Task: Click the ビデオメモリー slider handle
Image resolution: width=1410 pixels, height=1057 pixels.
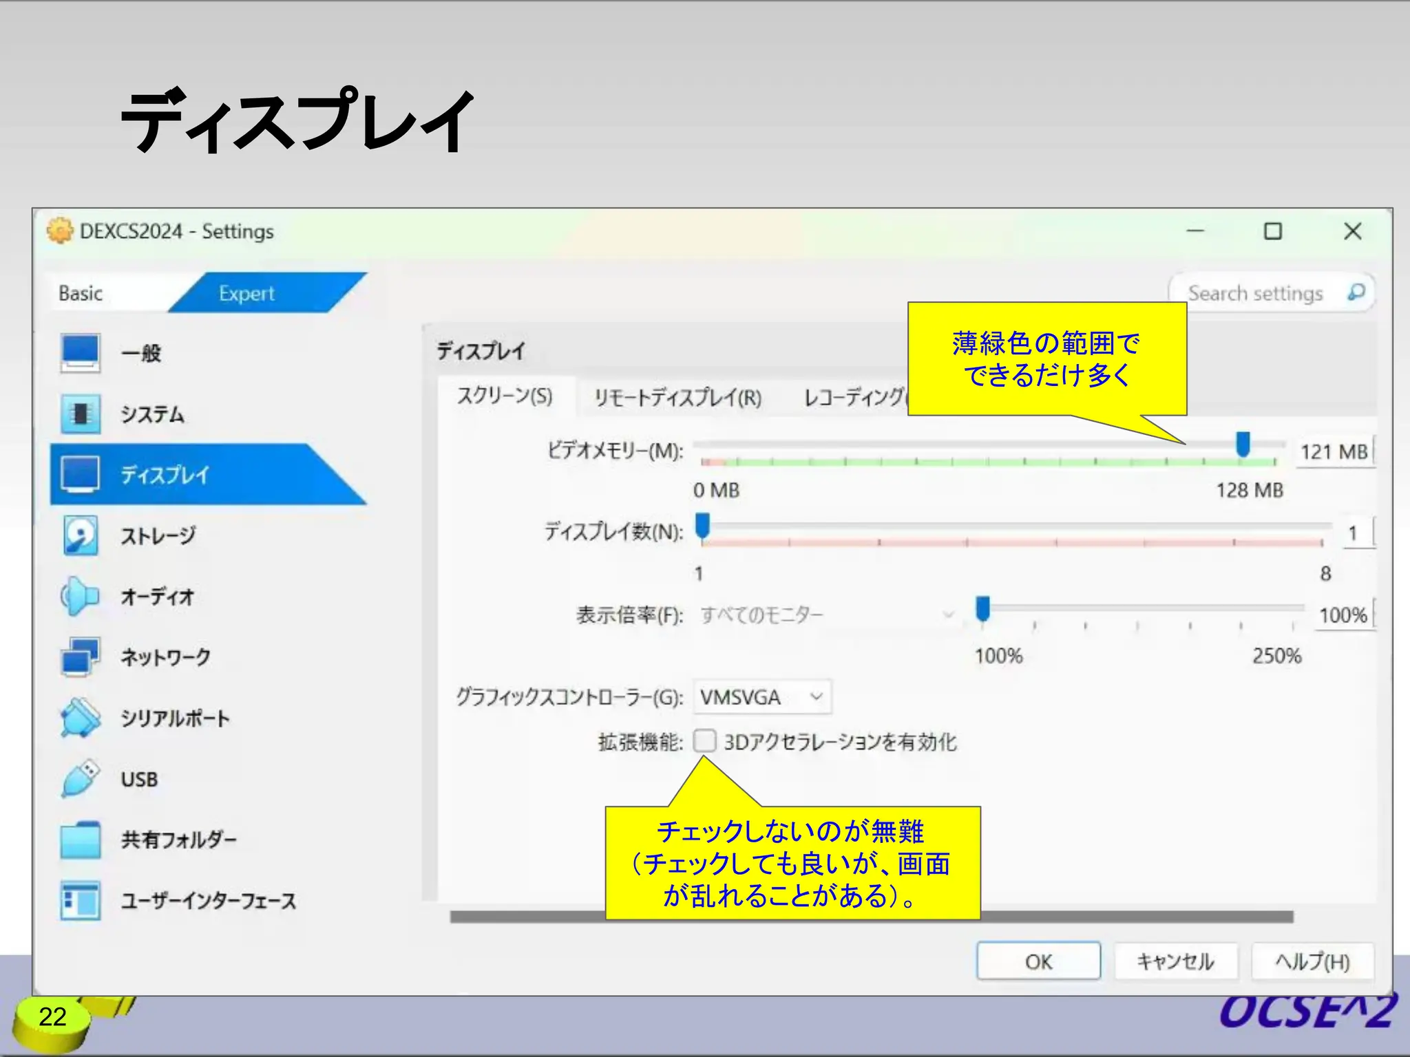Action: 1243,445
